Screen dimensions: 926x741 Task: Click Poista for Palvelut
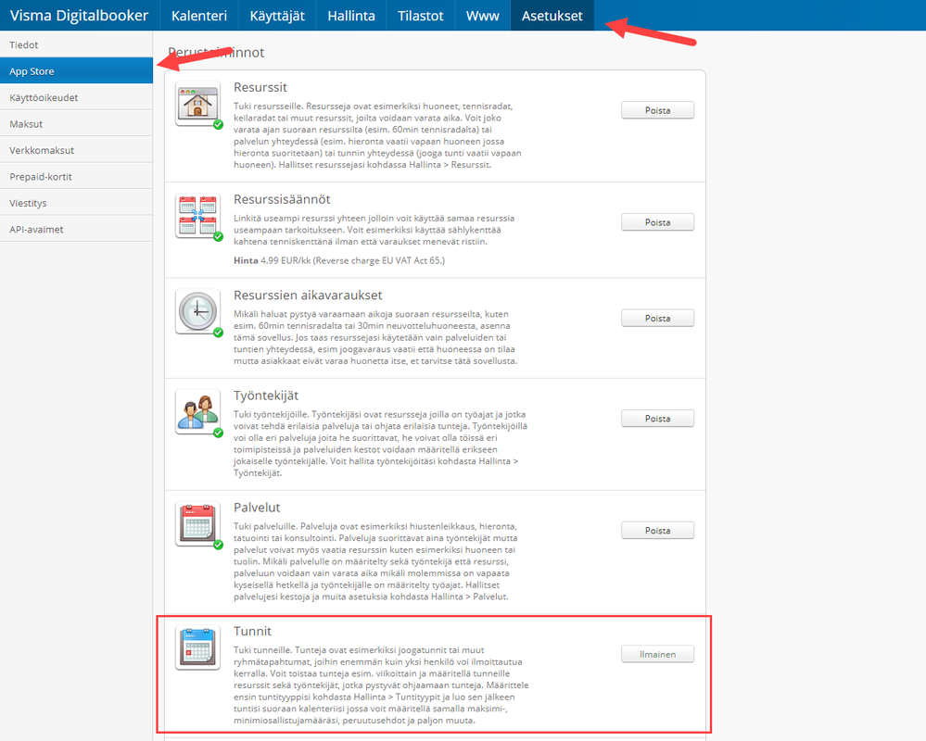[657, 531]
